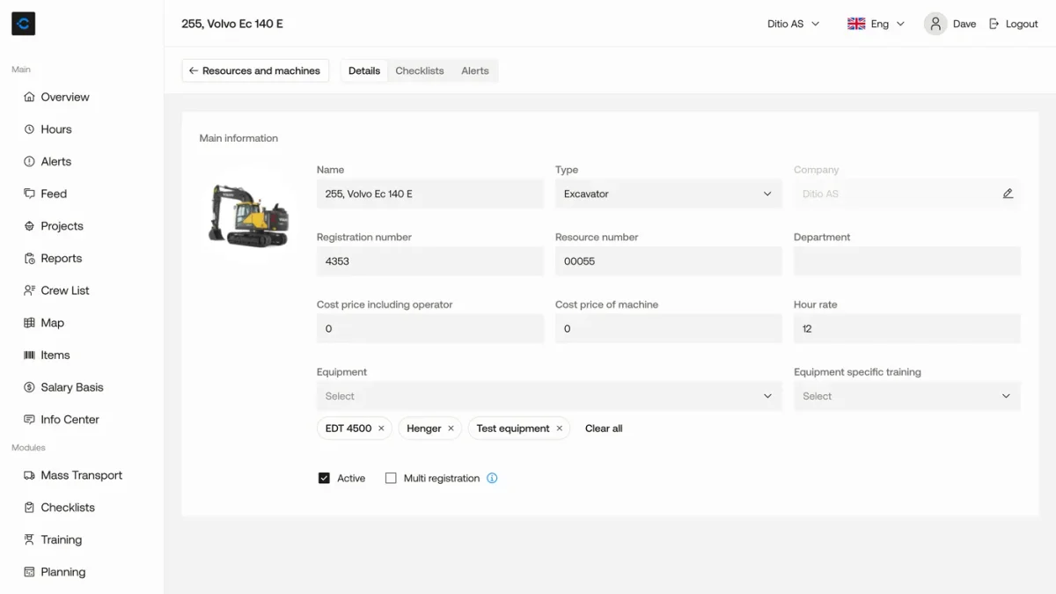Open Mass Transport module
The height and width of the screenshot is (594, 1056).
(82, 475)
